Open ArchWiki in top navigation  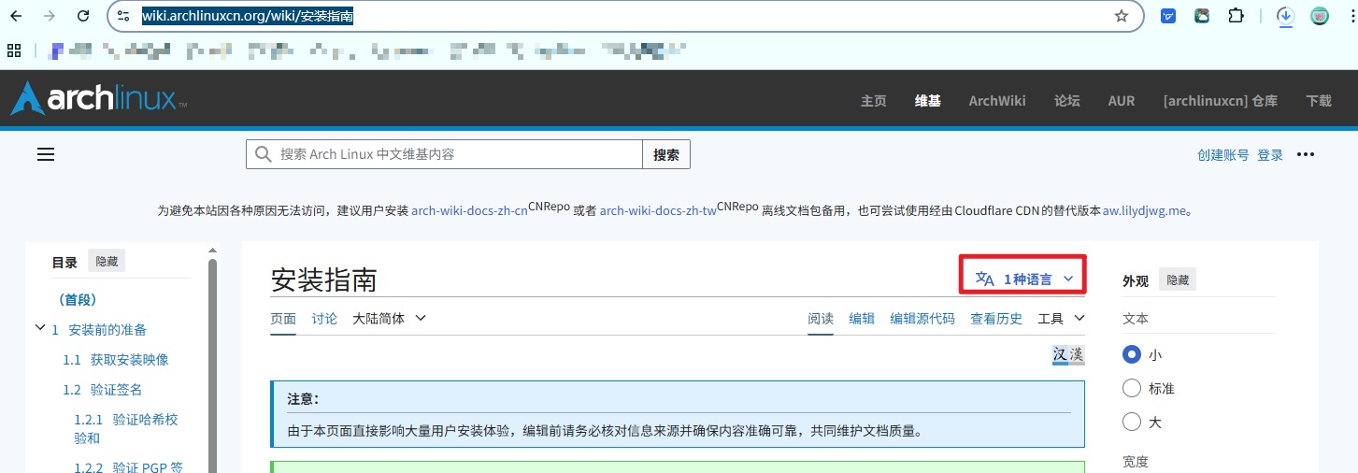tap(997, 101)
